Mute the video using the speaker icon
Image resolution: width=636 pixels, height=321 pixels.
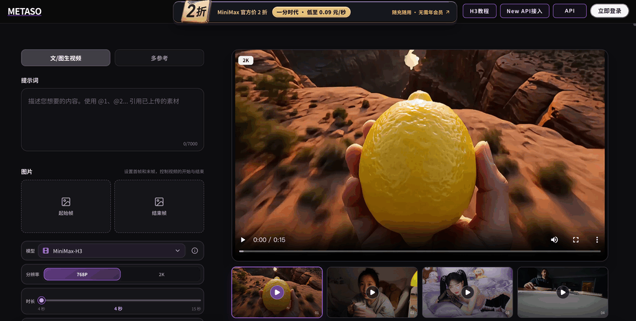point(554,240)
